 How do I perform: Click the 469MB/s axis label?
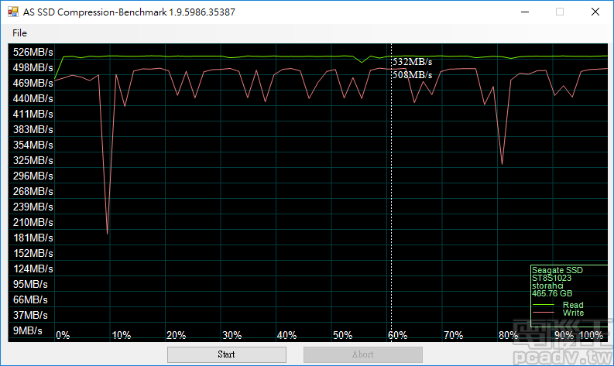(33, 83)
